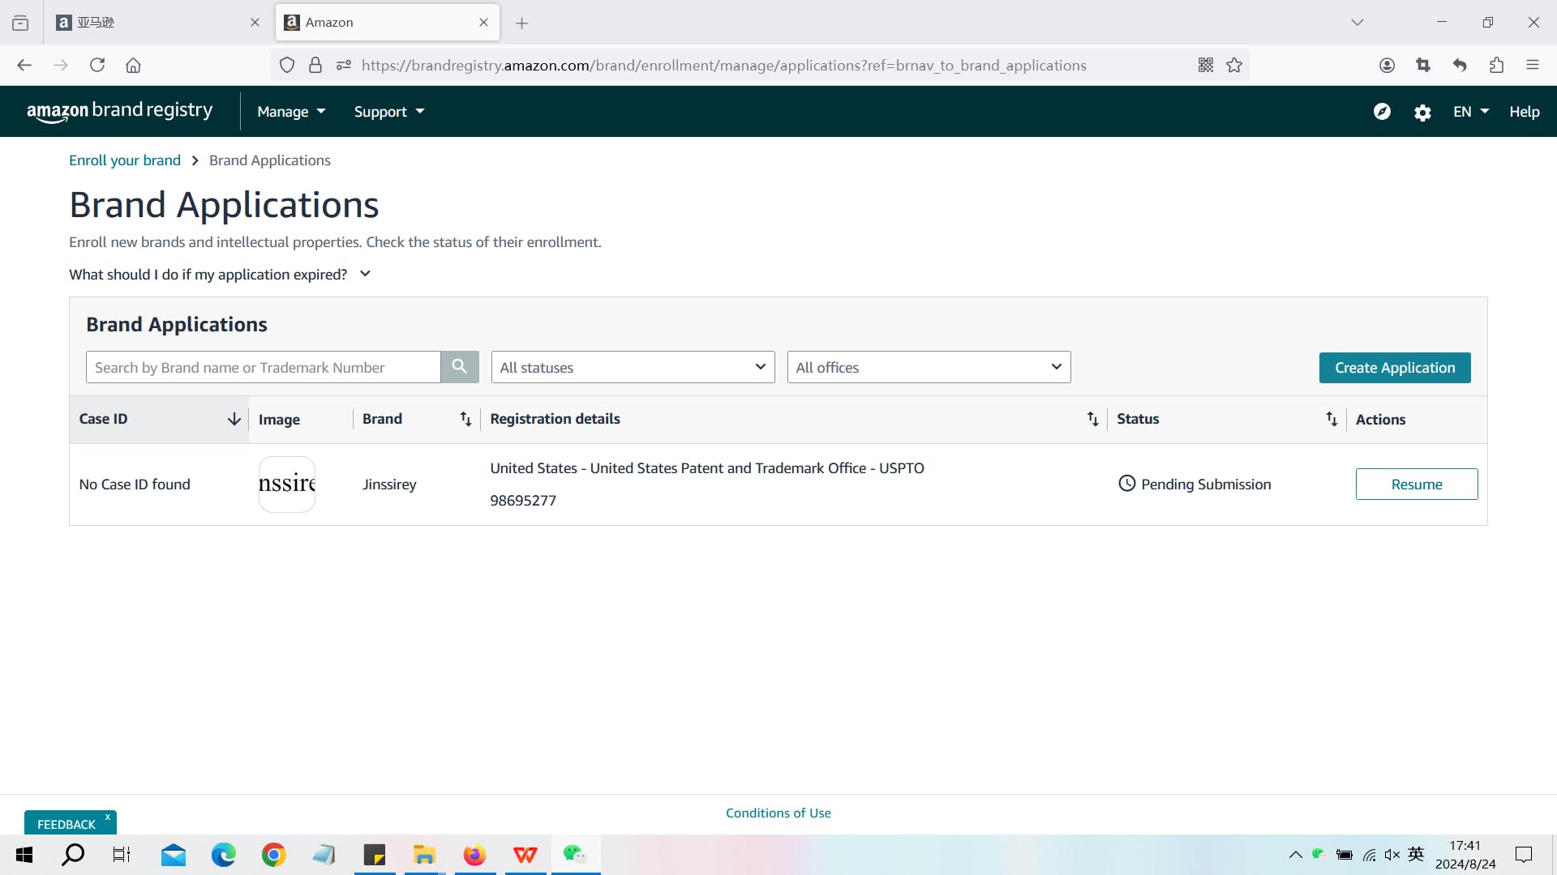Open the settings gear icon
The width and height of the screenshot is (1557, 875).
tap(1422, 113)
